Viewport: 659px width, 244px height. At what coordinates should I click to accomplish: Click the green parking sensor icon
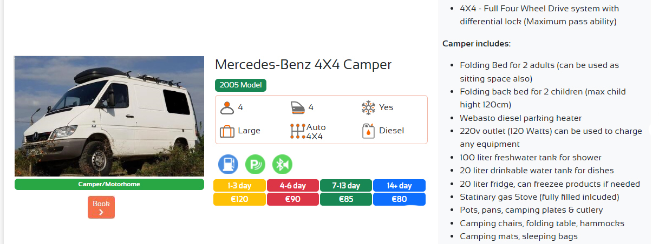(255, 164)
